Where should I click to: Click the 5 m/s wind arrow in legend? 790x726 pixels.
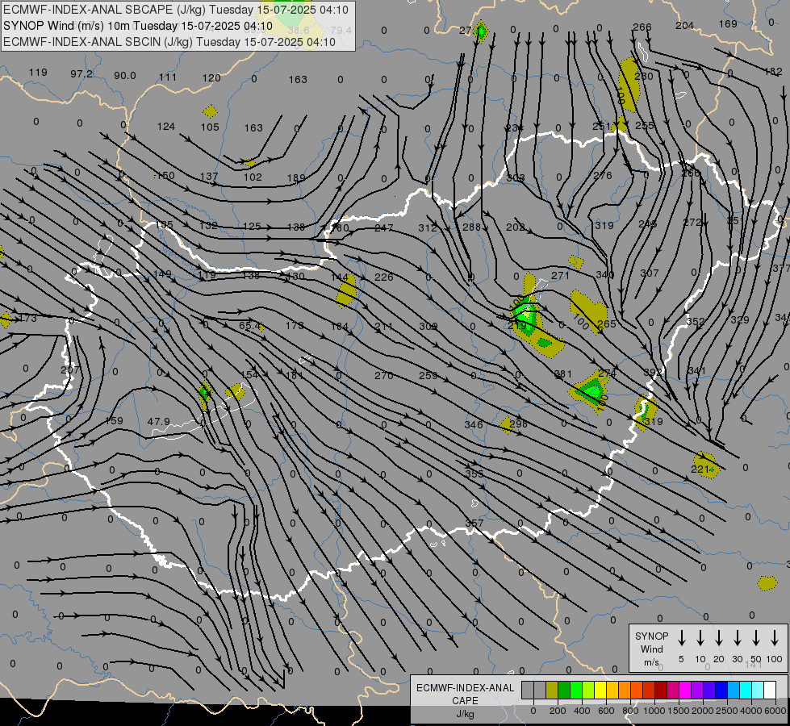coord(681,638)
